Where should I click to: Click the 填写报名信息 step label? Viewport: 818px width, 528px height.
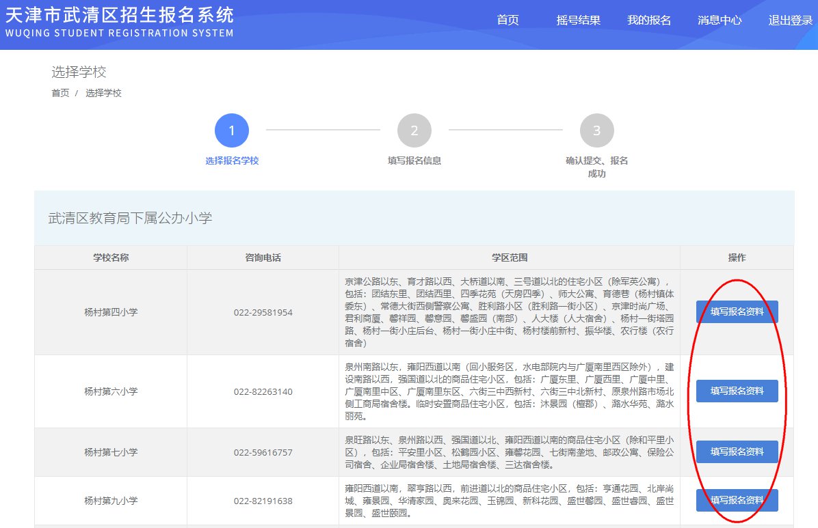pyautogui.click(x=414, y=161)
